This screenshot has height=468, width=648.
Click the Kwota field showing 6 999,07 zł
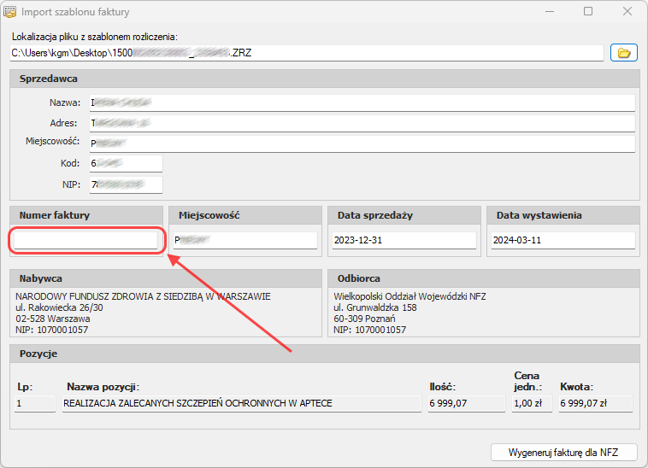pyautogui.click(x=596, y=403)
